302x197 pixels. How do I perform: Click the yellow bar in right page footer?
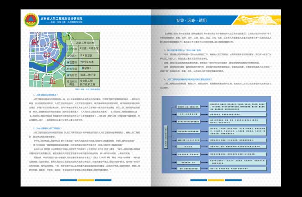click(216, 180)
